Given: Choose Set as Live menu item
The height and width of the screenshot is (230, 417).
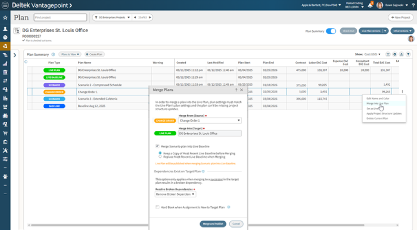Looking at the screenshot, I should point(372,108).
